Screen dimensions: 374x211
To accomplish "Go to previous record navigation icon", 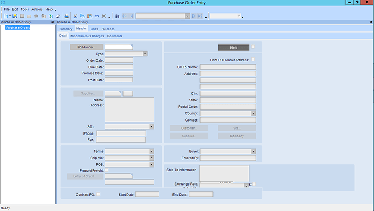I will 131,16.
